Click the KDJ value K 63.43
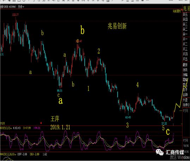This screenshot has width=190, height=161. tap(17, 128)
